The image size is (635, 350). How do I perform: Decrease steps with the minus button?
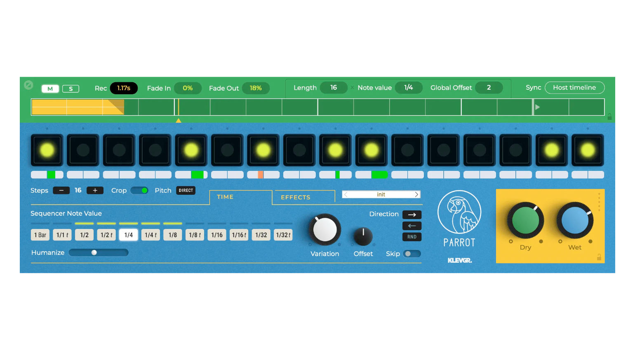click(61, 190)
